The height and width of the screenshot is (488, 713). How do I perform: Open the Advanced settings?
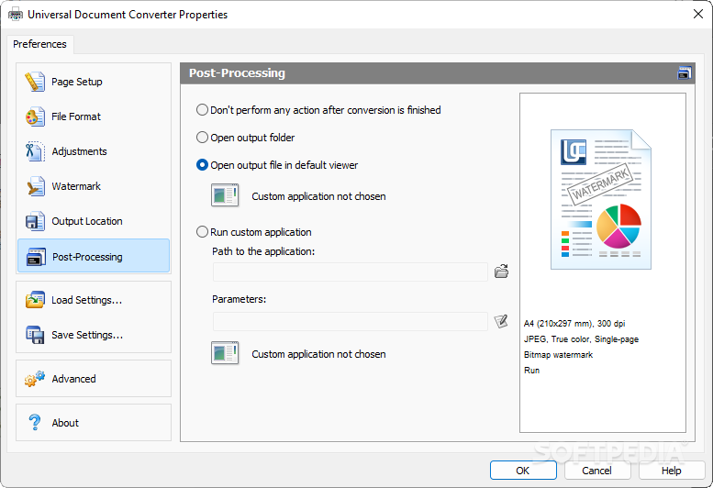[x=94, y=379]
